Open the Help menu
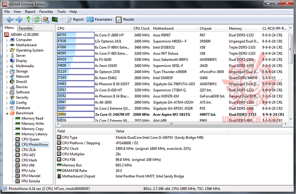296x194 pixels. click(73, 11)
